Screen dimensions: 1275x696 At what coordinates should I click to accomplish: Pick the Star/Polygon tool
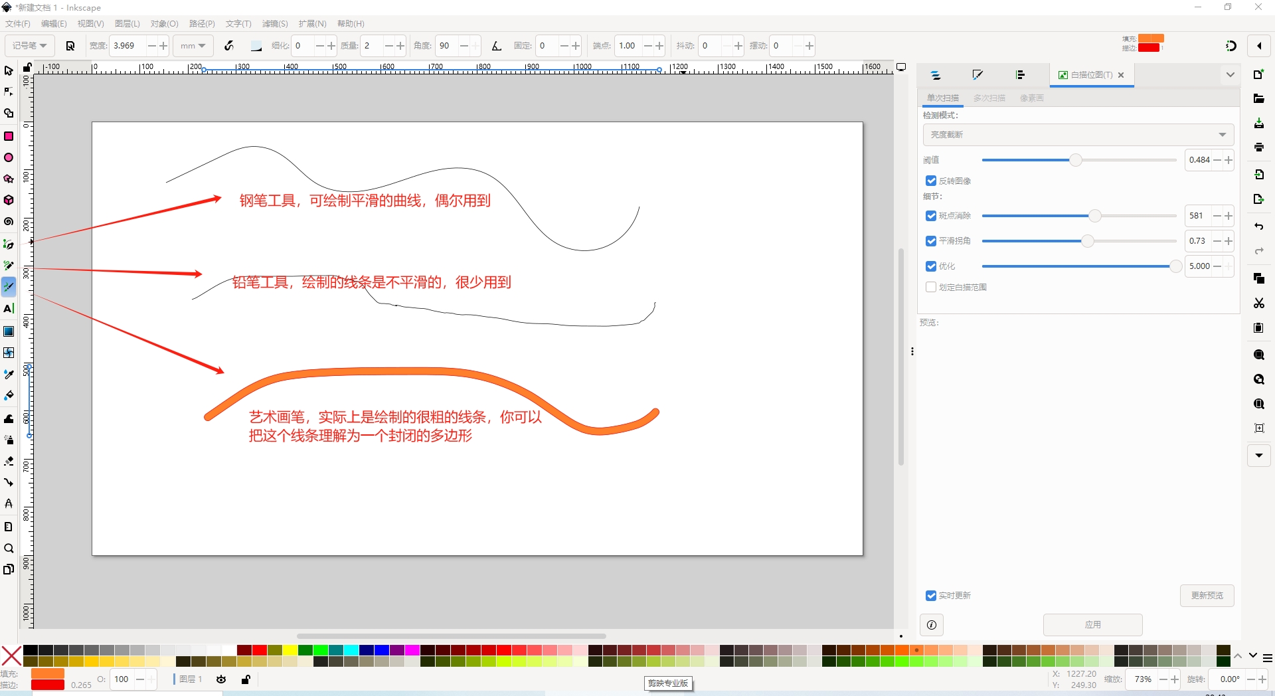point(9,179)
